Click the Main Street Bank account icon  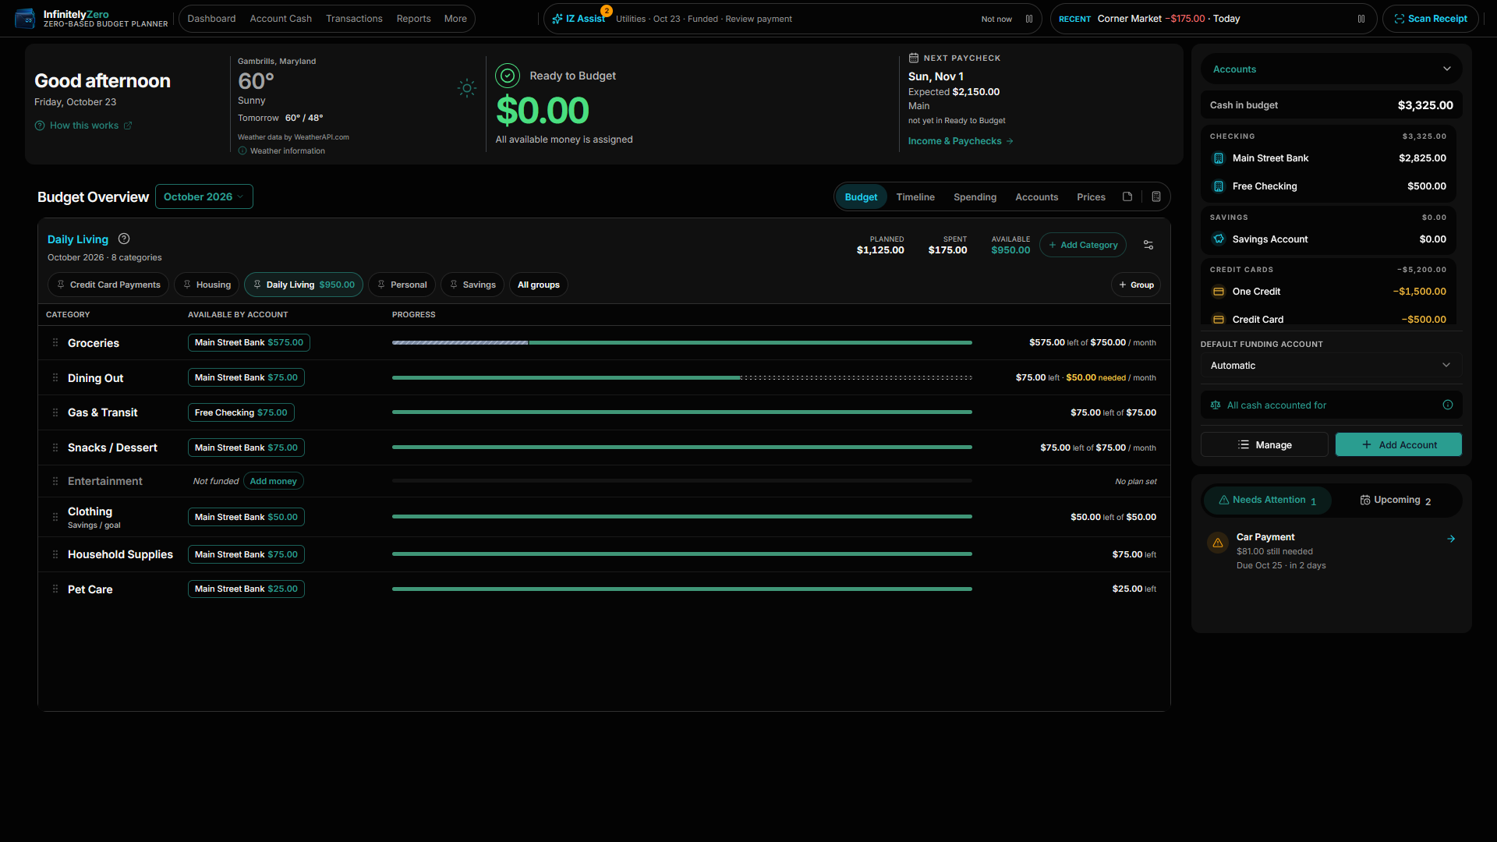click(1219, 158)
